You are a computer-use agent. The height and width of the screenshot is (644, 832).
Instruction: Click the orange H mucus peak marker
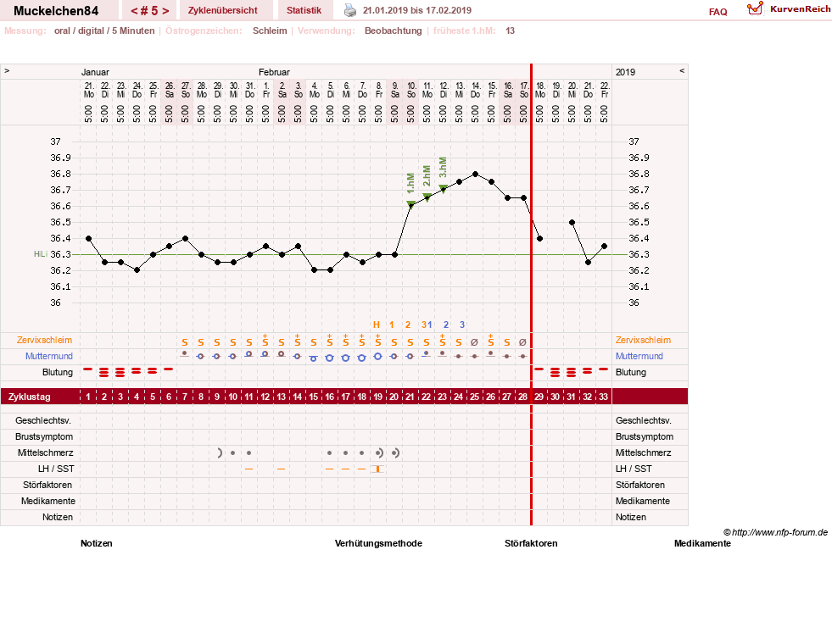click(377, 325)
